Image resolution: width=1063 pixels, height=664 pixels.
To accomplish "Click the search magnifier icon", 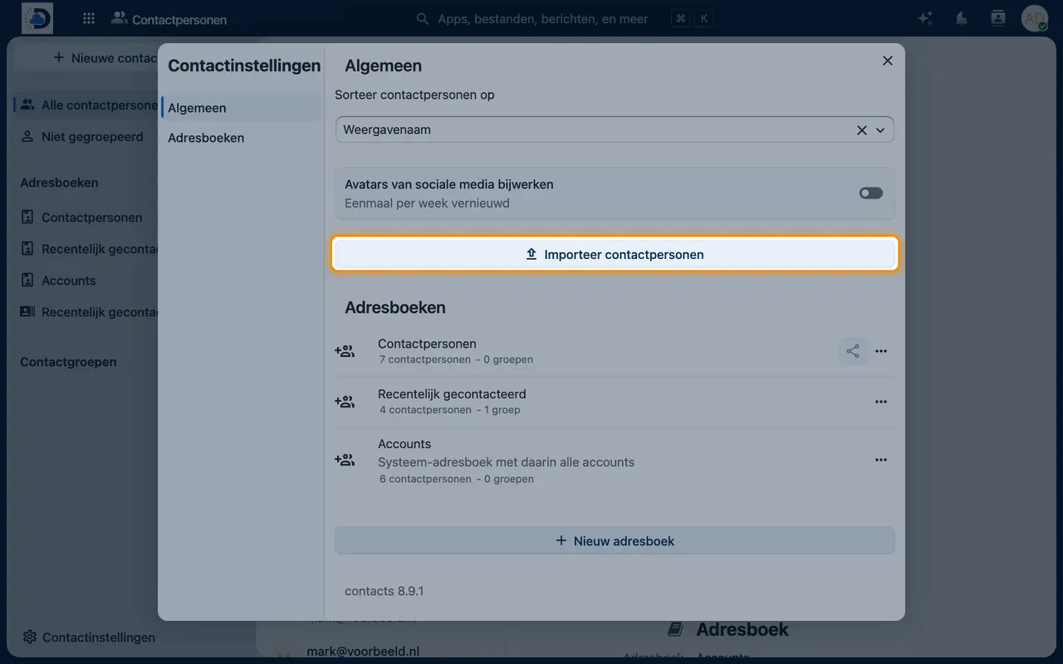I will coord(423,18).
